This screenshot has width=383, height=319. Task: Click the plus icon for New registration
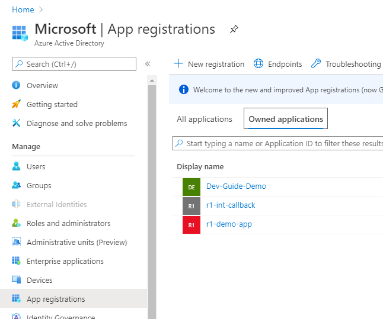(x=178, y=63)
